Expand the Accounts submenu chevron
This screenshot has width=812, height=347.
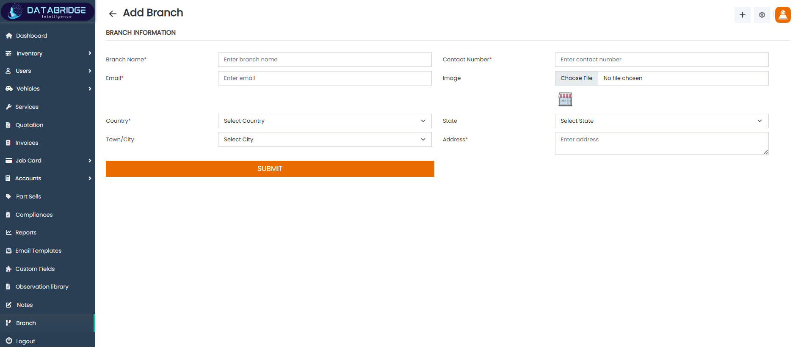pos(90,179)
